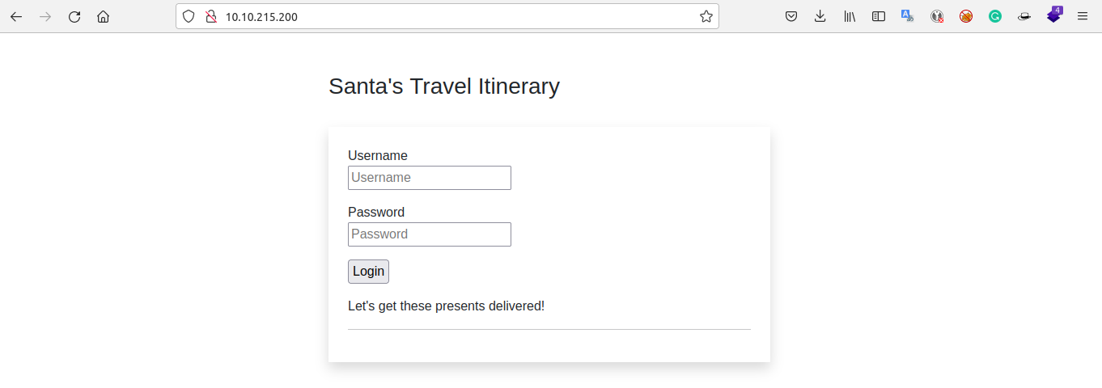
Task: Open the Firefox hamburger application menu
Action: click(1083, 16)
